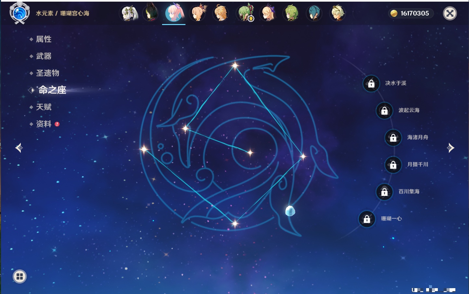
Task: Click the Mora coin icon
Action: coord(394,13)
